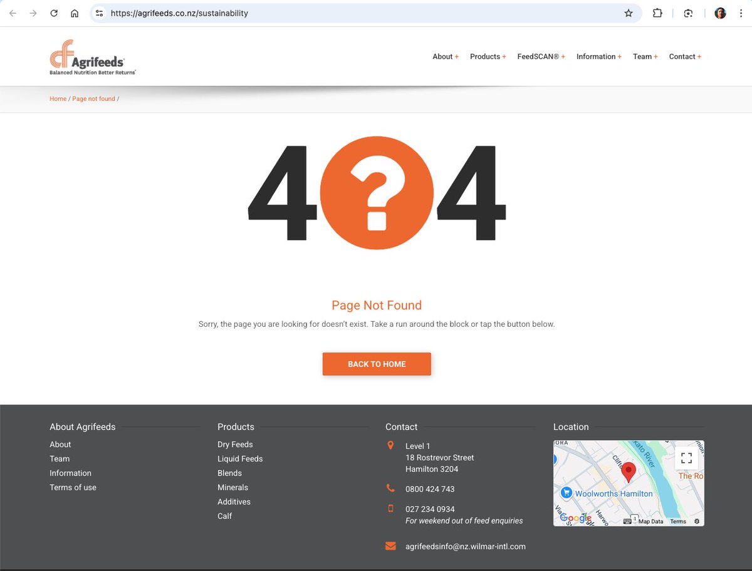Screen dimensions: 752x571
Task: Click the mobile icon beside 027 number
Action: pyautogui.click(x=390, y=508)
